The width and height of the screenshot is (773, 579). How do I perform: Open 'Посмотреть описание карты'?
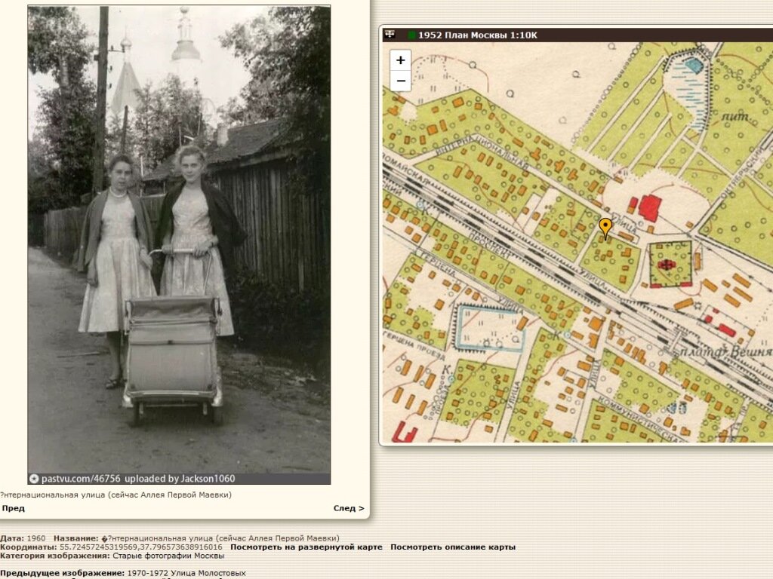(x=452, y=547)
